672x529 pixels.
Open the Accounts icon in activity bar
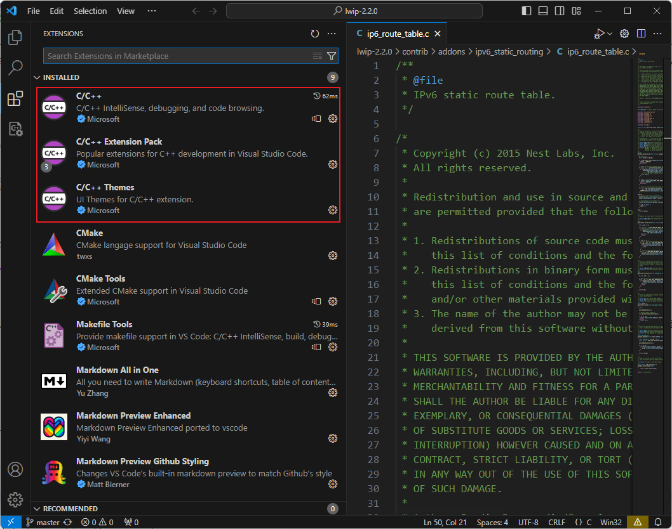coord(15,469)
